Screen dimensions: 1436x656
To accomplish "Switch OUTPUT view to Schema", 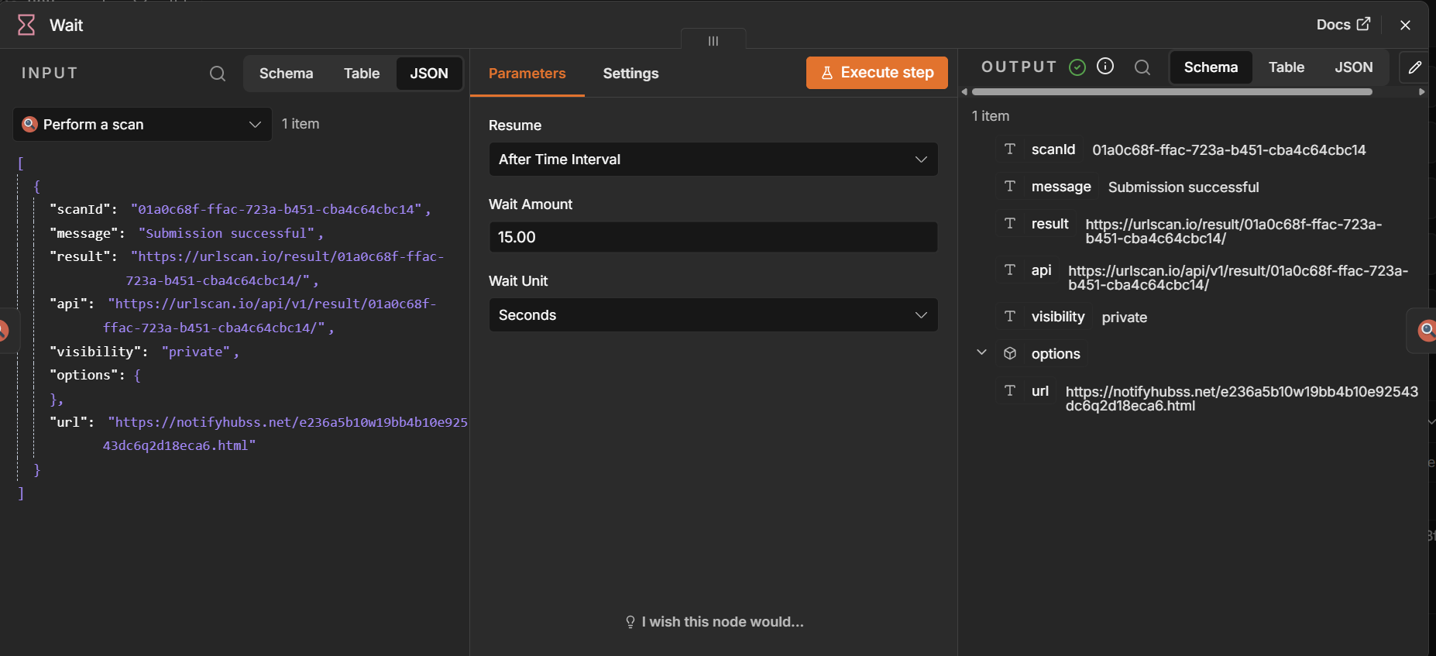I will [1211, 67].
